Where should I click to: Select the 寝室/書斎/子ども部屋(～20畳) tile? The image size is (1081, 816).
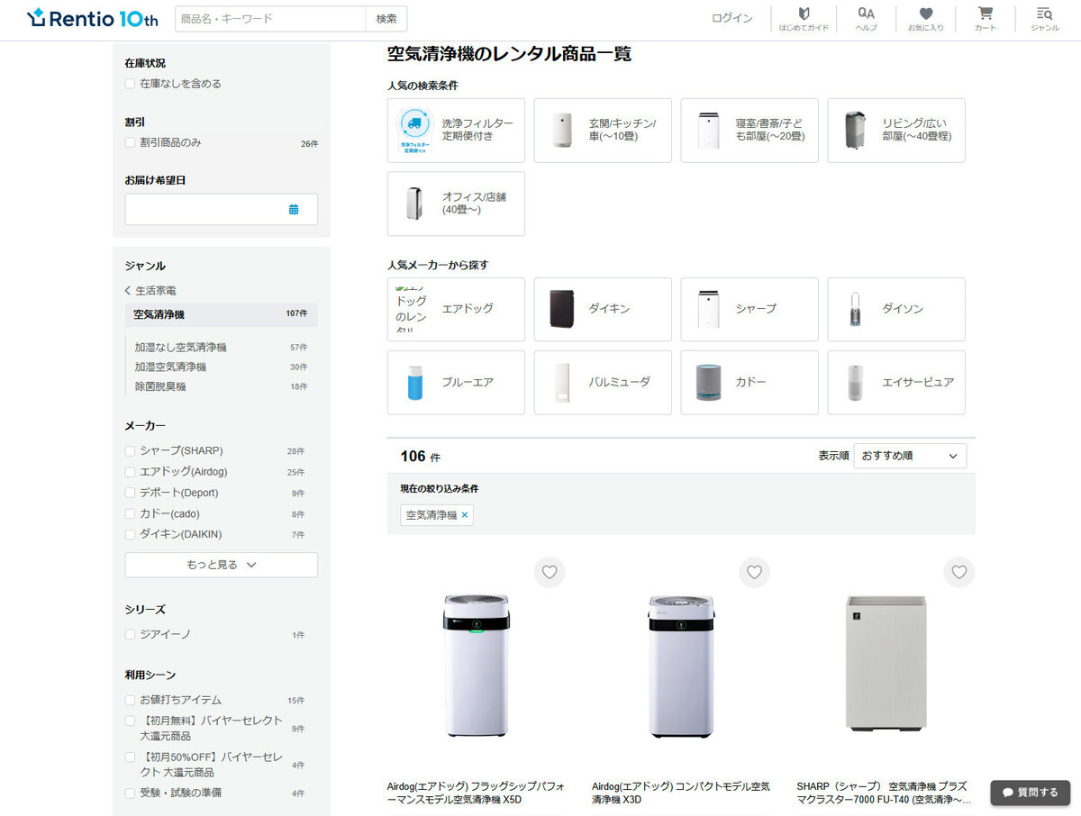click(749, 131)
